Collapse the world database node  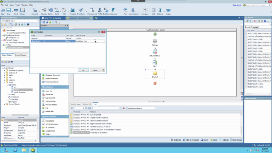pos(5,82)
